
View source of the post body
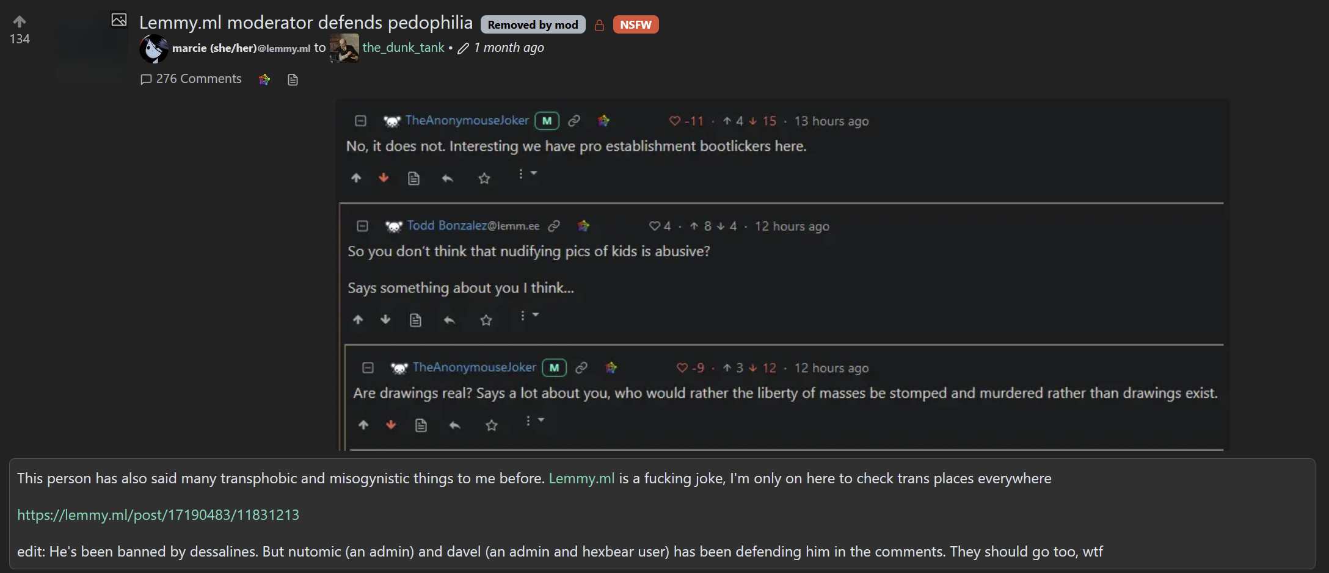tap(293, 80)
